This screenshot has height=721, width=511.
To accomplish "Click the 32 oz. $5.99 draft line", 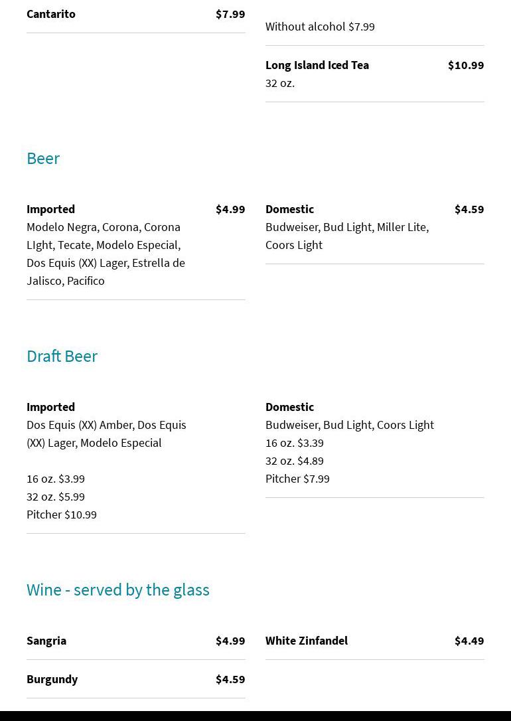I will 56,497.
